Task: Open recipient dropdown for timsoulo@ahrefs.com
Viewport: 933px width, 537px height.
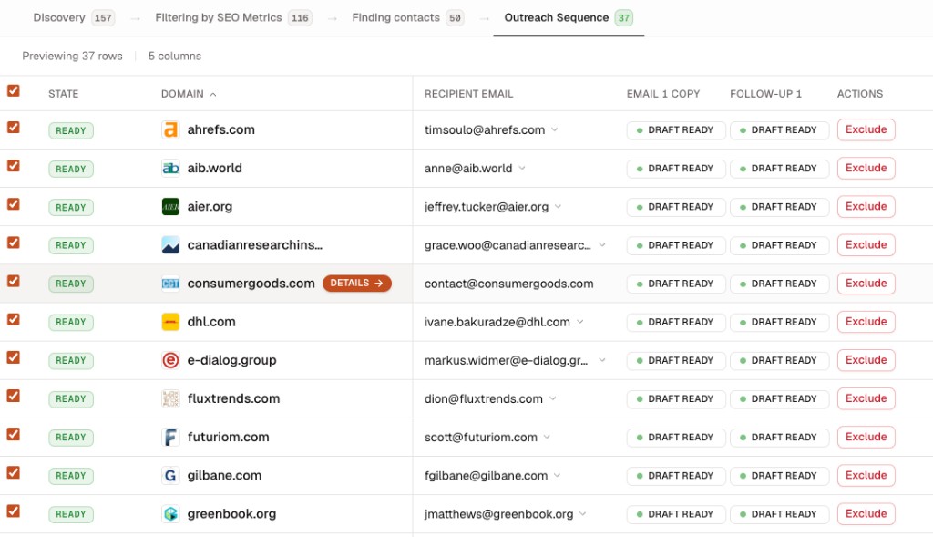Action: pyautogui.click(x=555, y=129)
